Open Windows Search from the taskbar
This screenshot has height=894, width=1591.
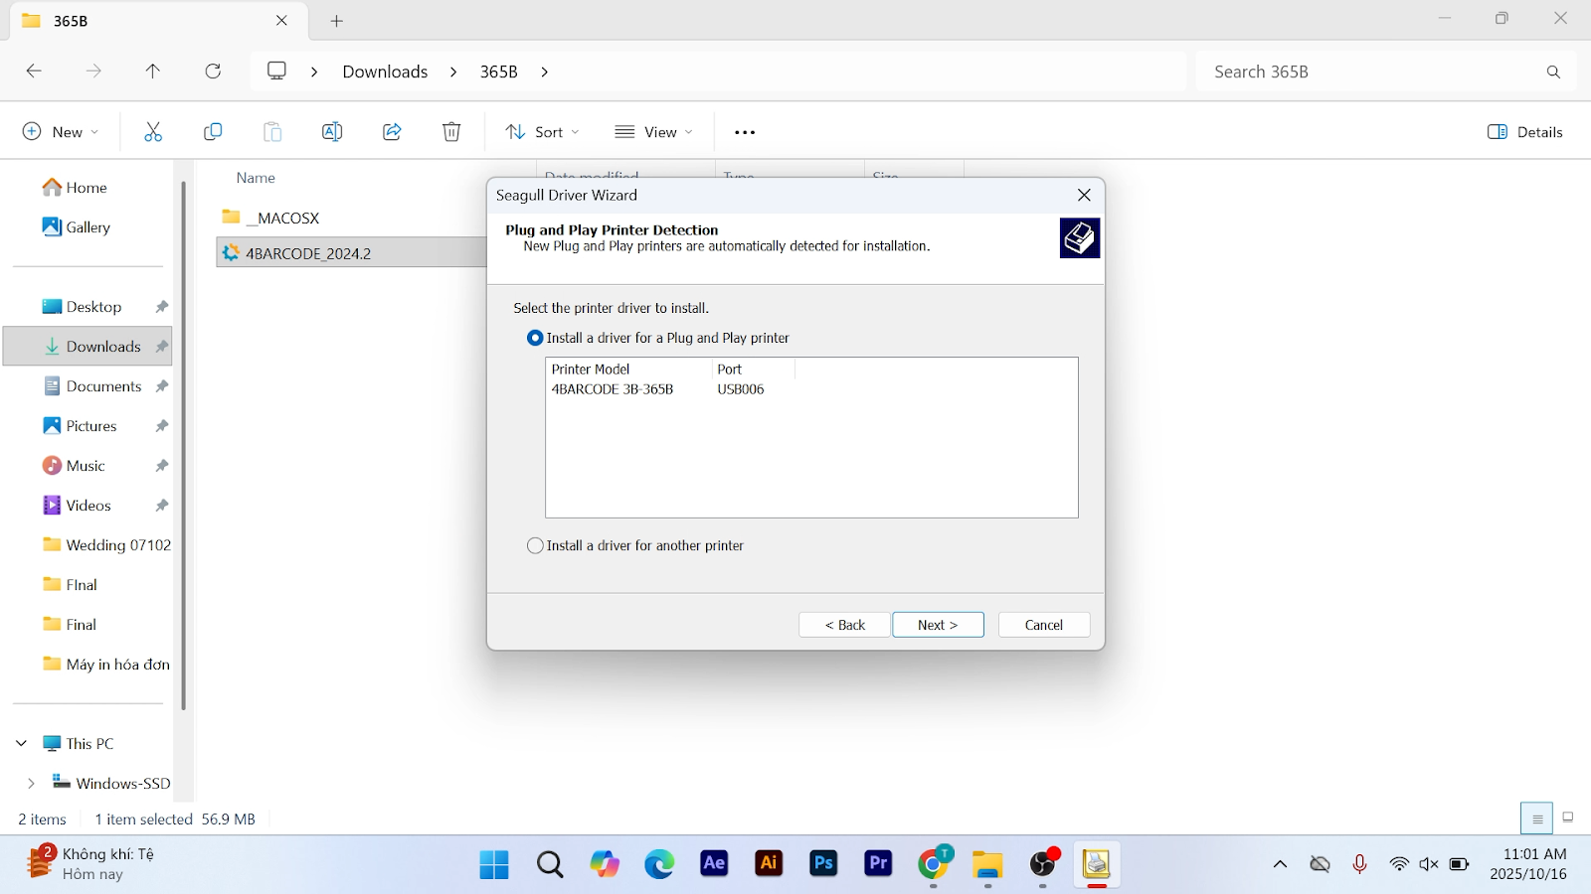pos(550,865)
